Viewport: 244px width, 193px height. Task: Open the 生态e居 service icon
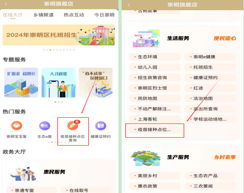coord(45,126)
